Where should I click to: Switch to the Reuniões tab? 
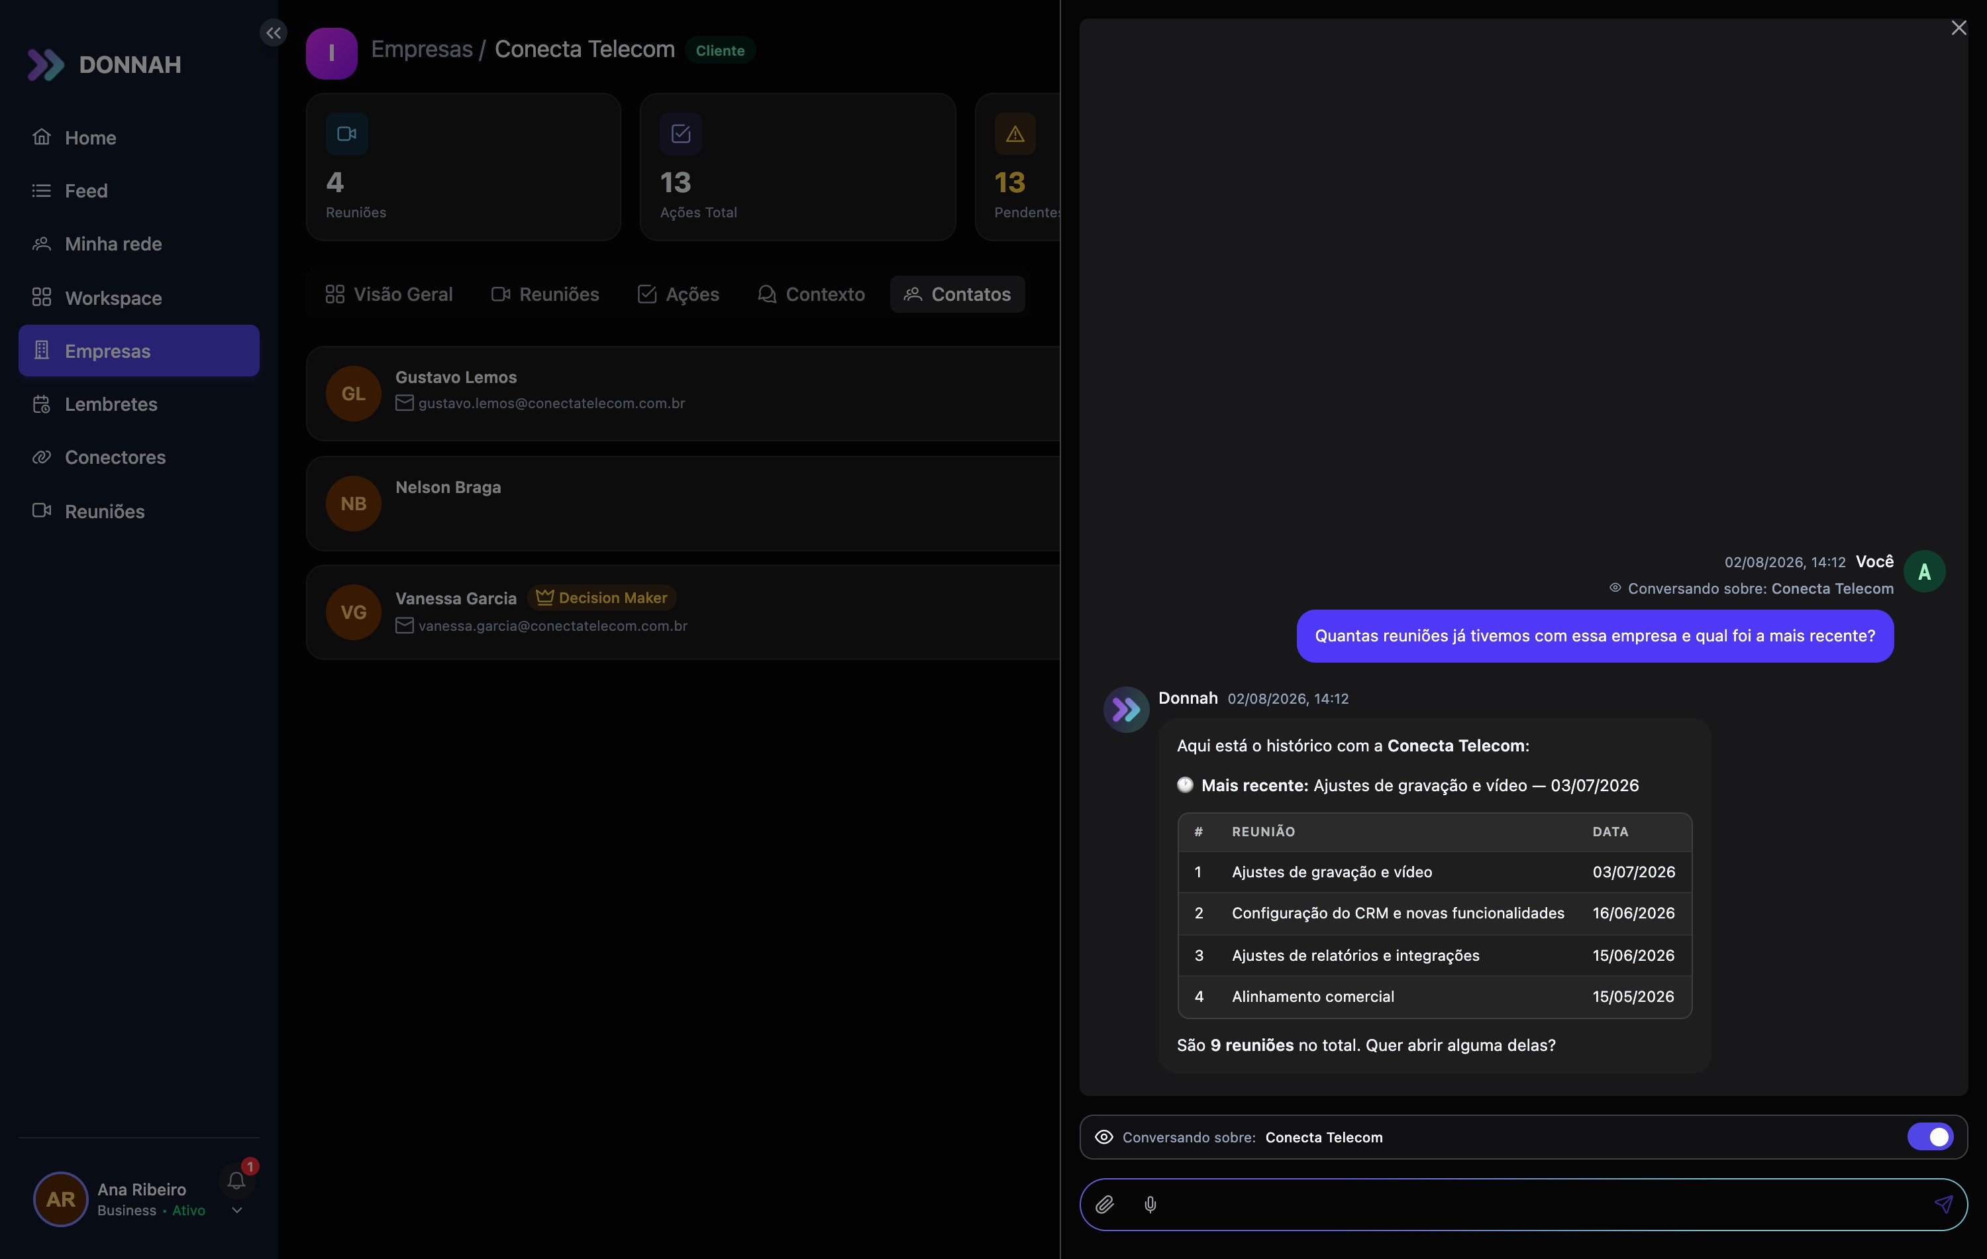click(x=546, y=295)
